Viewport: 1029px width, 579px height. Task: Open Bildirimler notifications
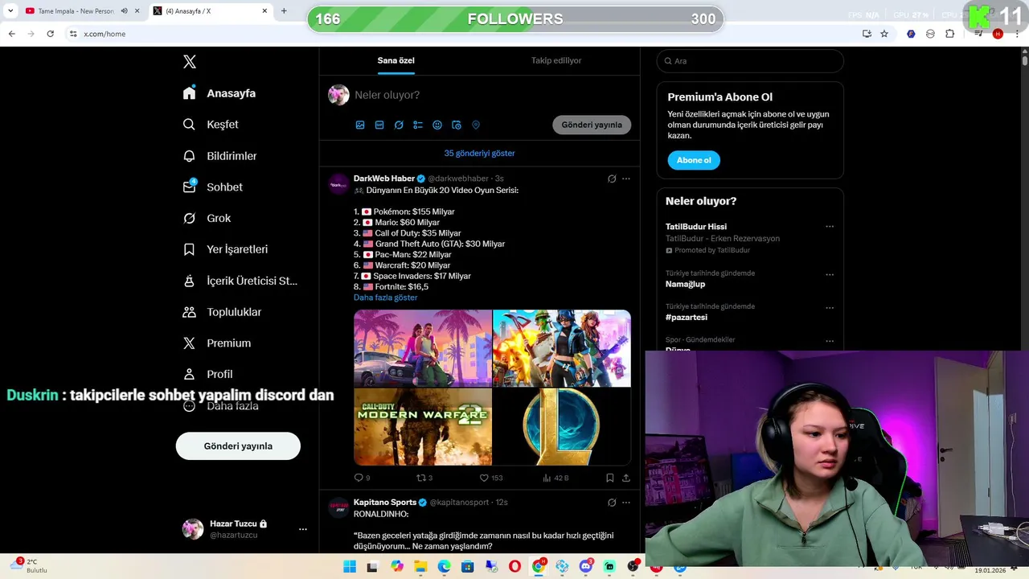click(219, 156)
